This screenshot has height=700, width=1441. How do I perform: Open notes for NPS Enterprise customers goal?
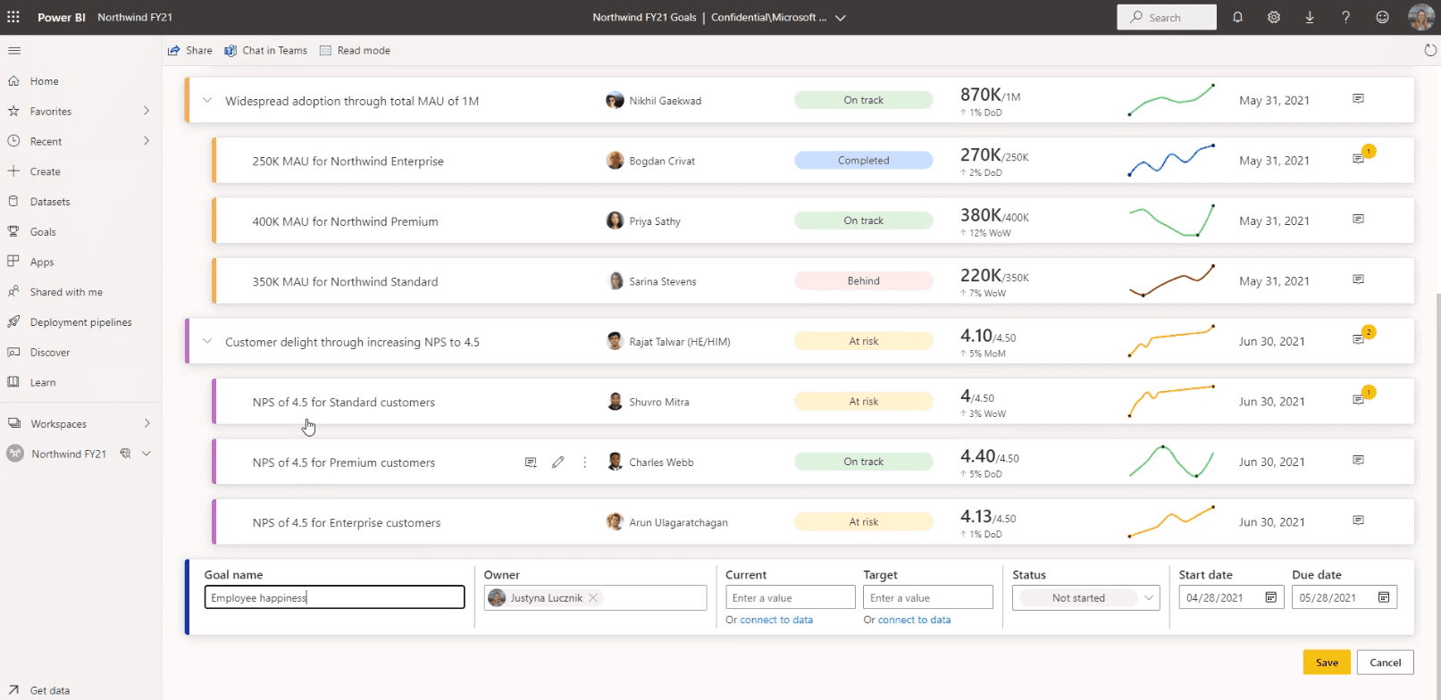[1358, 521]
